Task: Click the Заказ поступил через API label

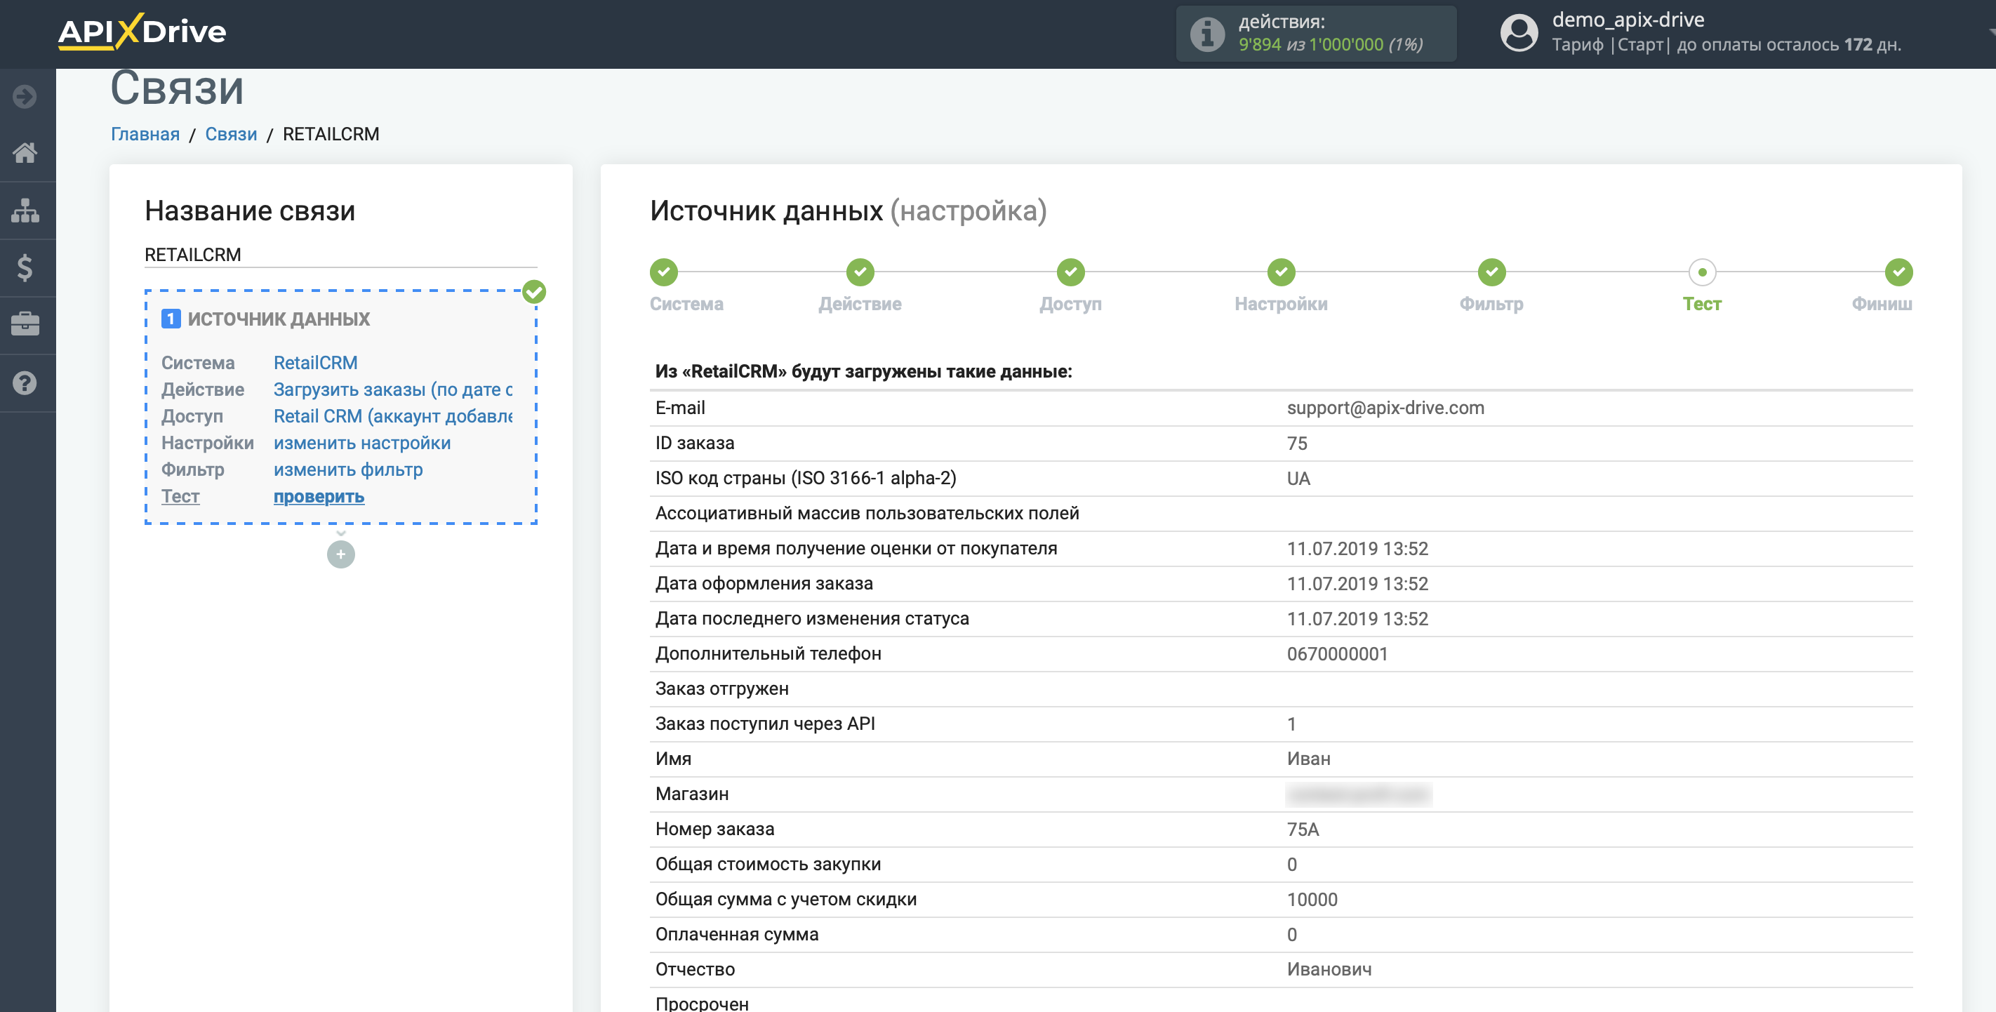Action: click(x=765, y=724)
